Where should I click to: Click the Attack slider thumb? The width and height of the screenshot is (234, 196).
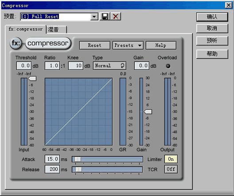click(78, 159)
